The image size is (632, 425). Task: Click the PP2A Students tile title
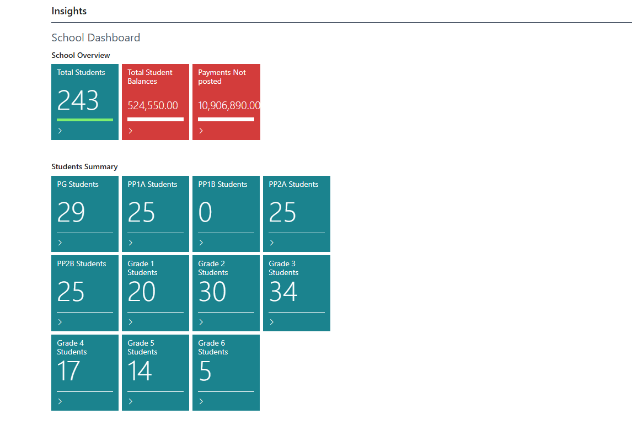click(293, 184)
